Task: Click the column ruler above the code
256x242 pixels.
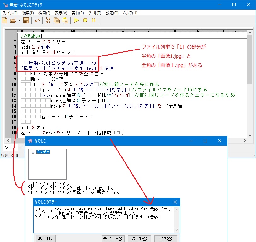Action: pos(132,31)
